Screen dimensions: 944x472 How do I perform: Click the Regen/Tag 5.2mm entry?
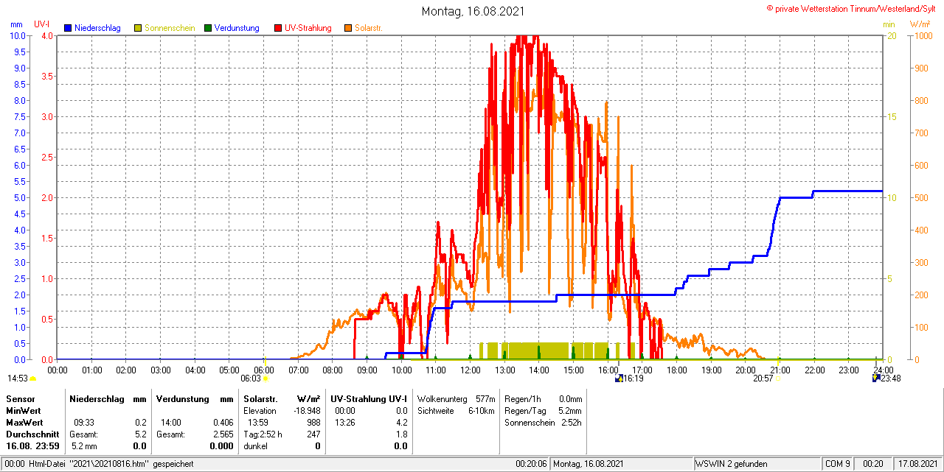[543, 411]
